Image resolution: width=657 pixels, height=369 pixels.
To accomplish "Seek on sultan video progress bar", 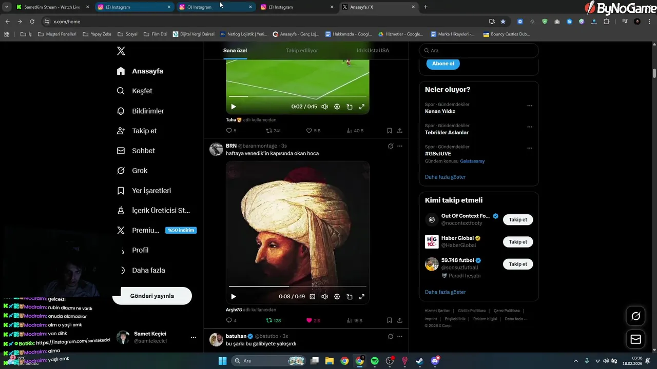I will pyautogui.click(x=298, y=286).
